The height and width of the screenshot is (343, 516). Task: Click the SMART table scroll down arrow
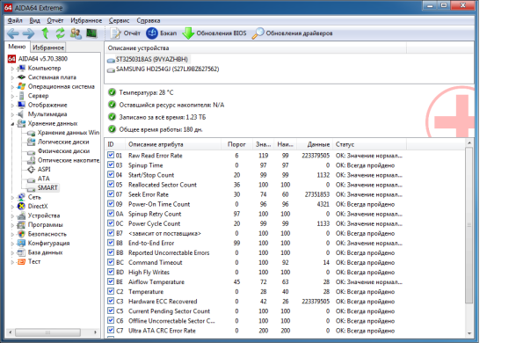(469, 333)
